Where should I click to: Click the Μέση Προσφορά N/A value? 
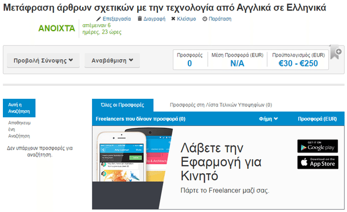coord(237,64)
